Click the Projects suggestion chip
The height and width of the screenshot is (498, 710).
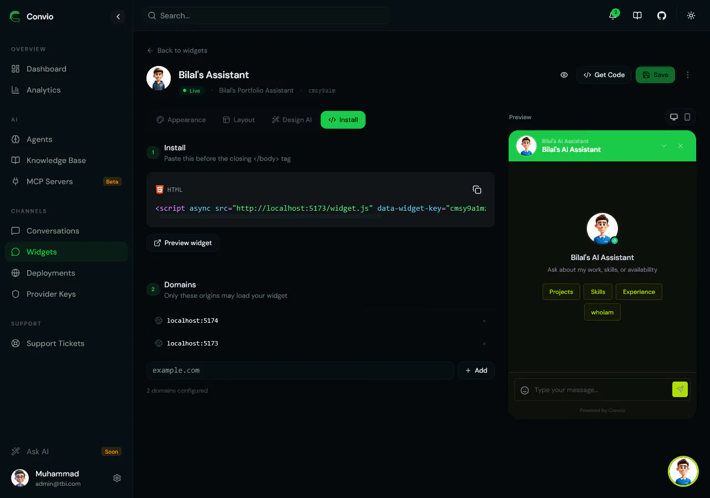(561, 292)
